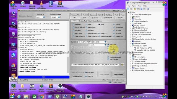
Task: Open the green Excel-like taskbar app
Action: tap(34, 97)
